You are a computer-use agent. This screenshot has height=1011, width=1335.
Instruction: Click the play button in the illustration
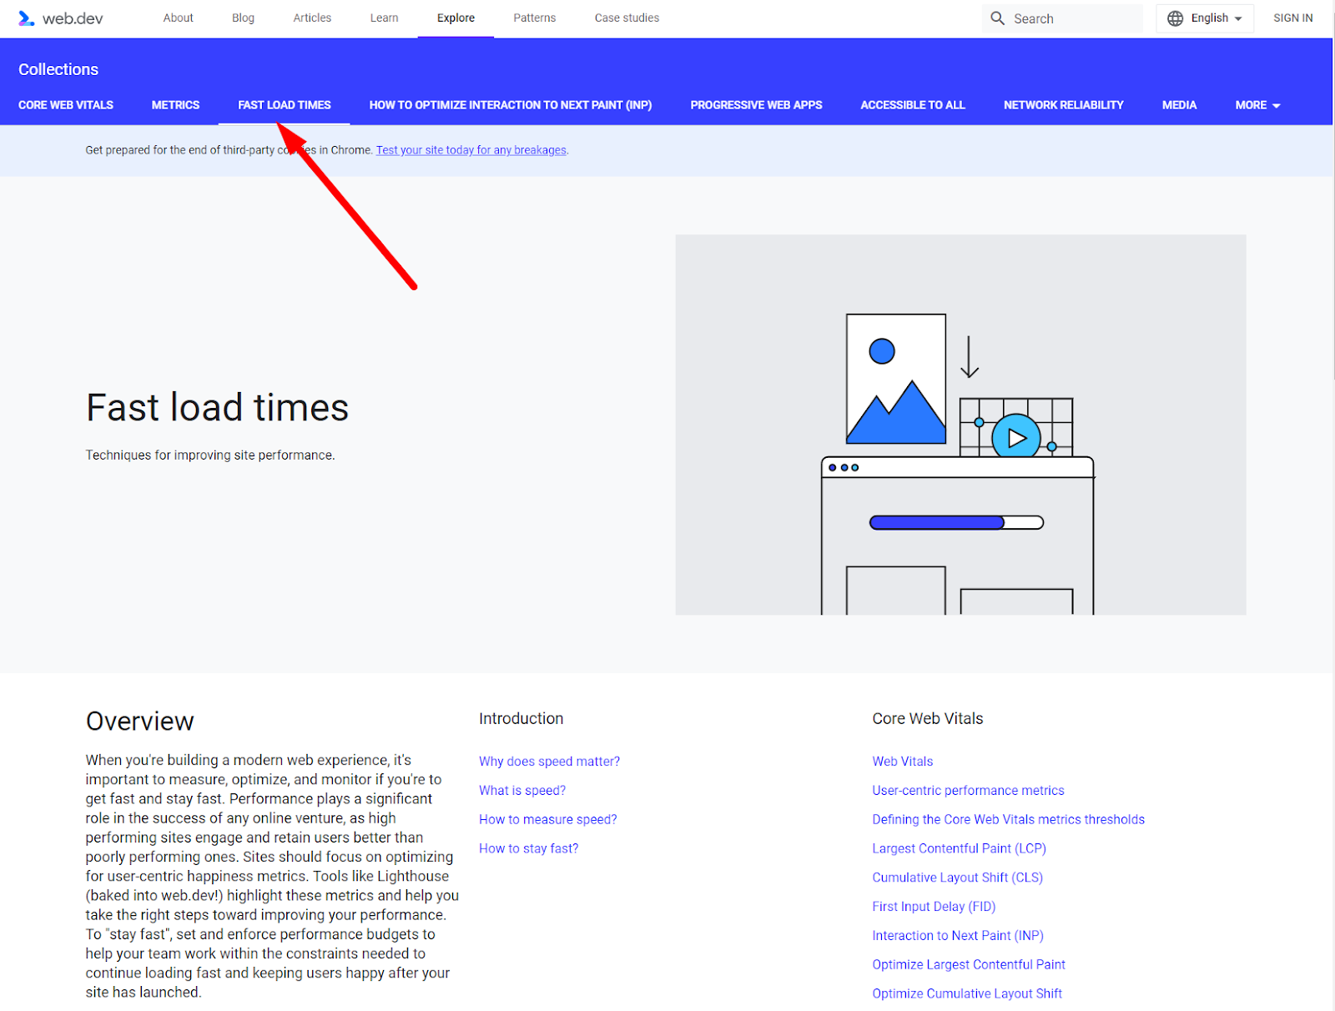coord(1016,437)
